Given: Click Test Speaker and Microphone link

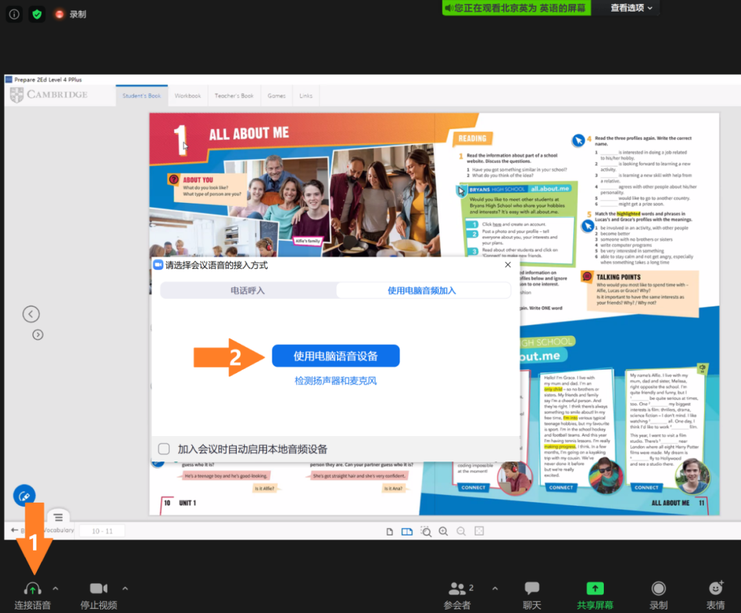Looking at the screenshot, I should coord(336,381).
